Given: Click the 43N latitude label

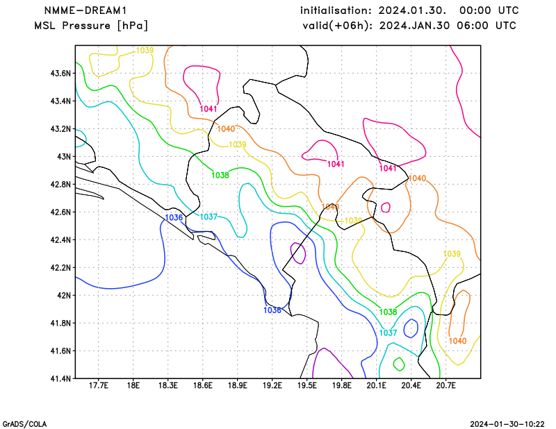Looking at the screenshot, I should point(64,157).
